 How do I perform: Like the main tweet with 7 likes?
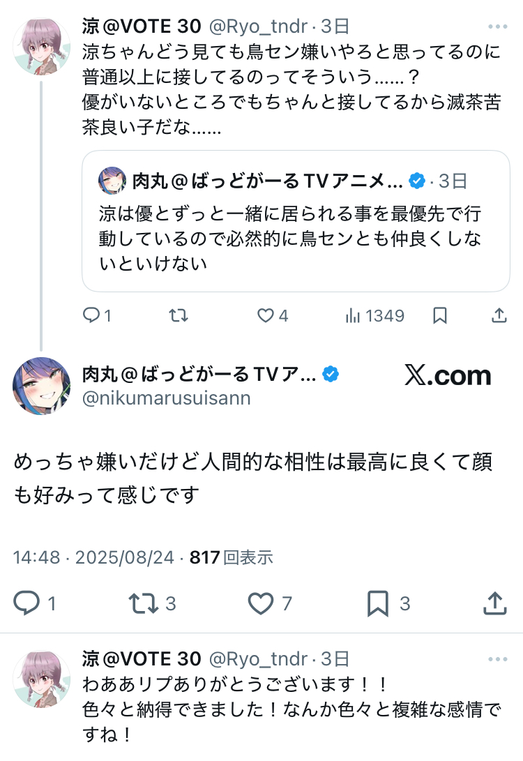(x=261, y=603)
